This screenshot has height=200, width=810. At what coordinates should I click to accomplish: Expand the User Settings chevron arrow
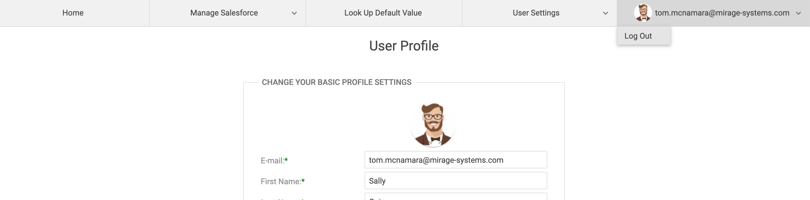pos(605,13)
